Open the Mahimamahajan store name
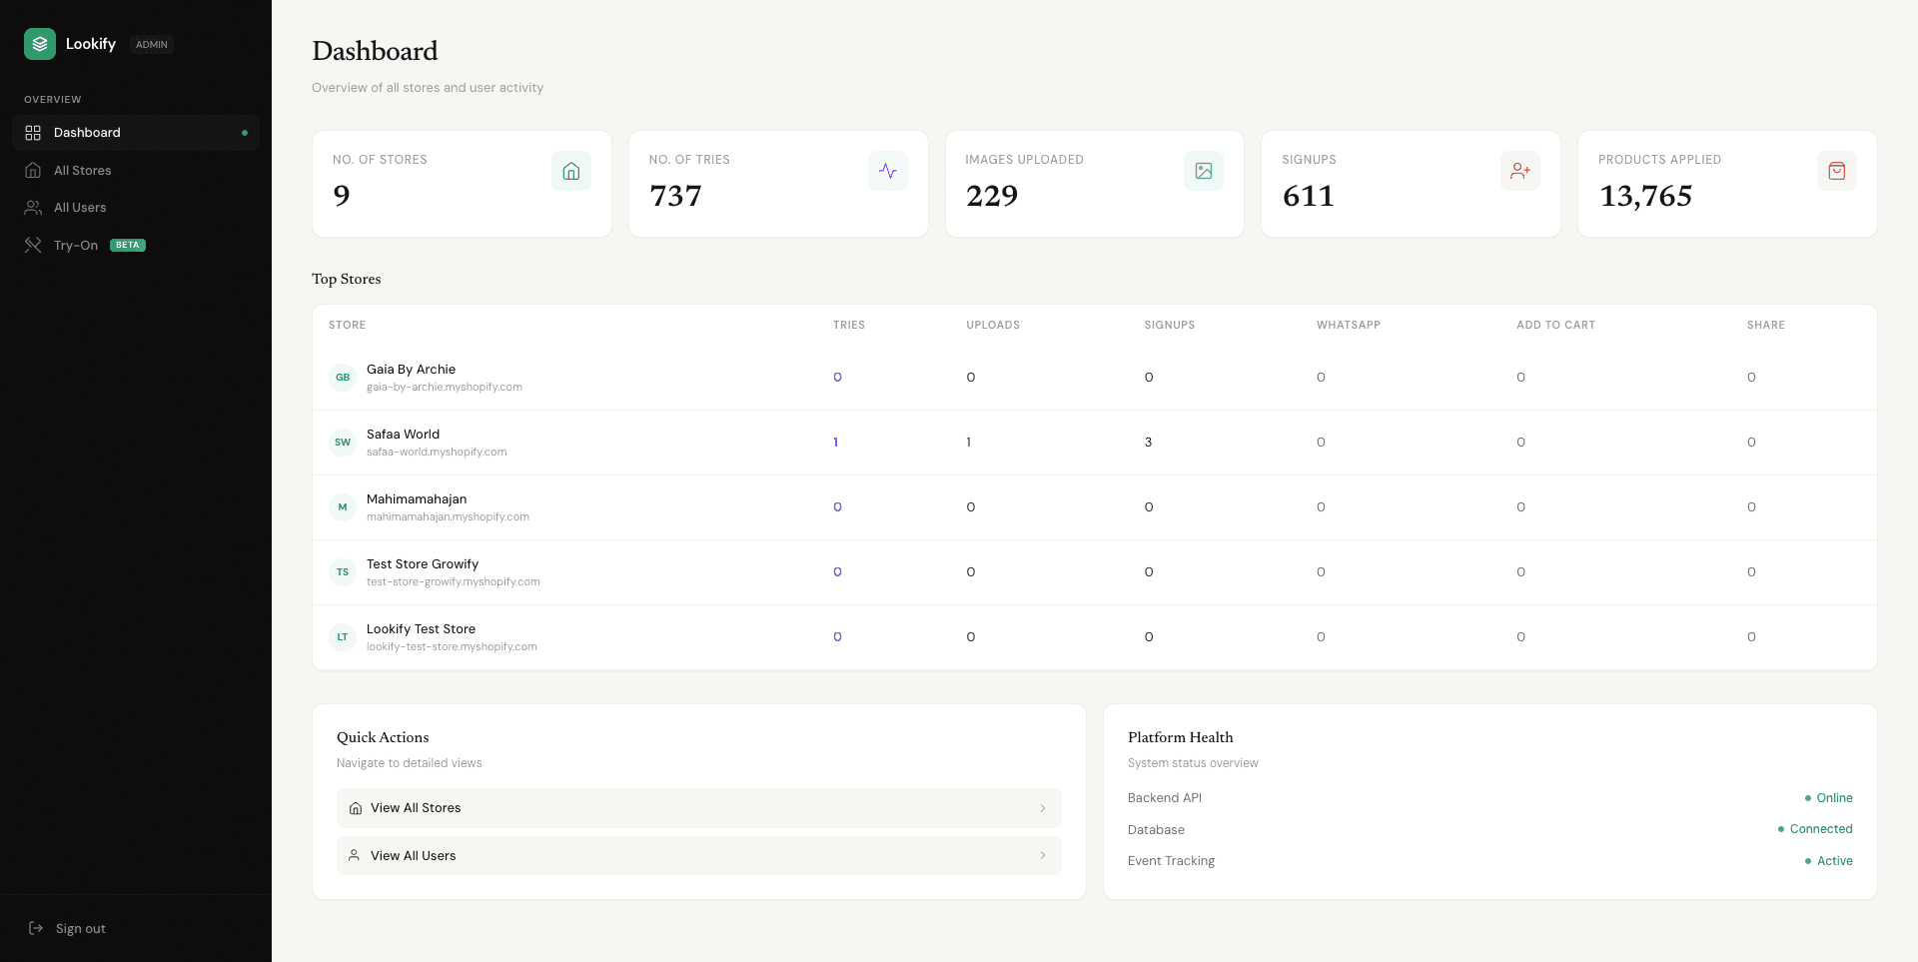1918x962 pixels. 417,499
